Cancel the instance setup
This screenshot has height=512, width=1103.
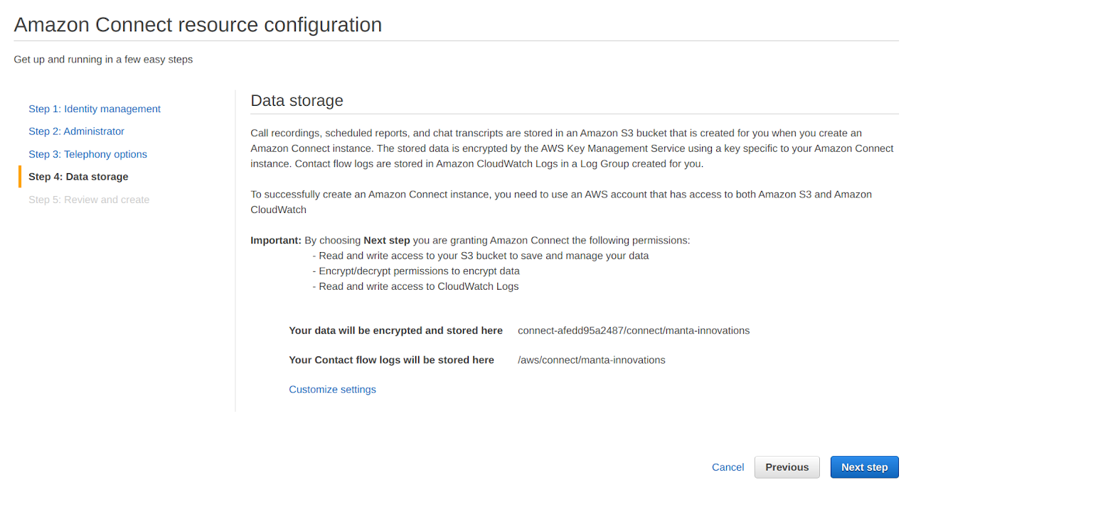(728, 467)
